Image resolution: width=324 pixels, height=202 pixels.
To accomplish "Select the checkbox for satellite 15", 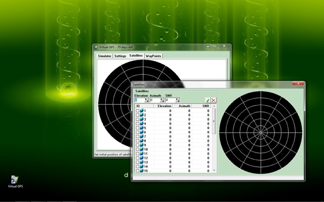I will (x=137, y=171).
